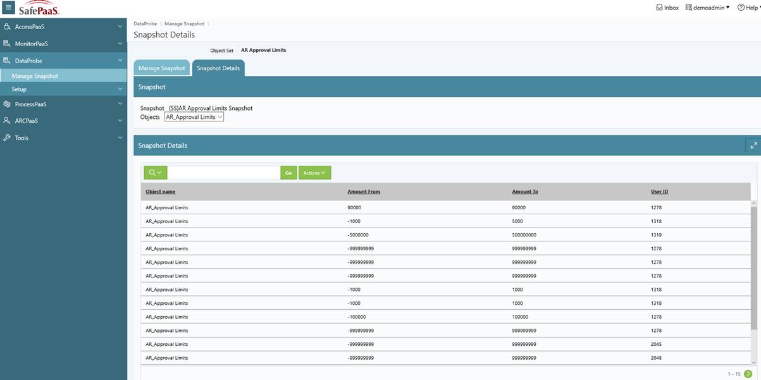
Task: Open Setup in the sidebar
Action: (63, 89)
